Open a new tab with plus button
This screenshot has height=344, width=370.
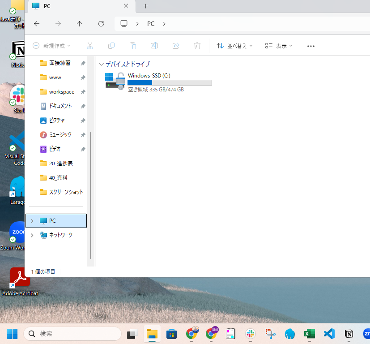pos(145,6)
